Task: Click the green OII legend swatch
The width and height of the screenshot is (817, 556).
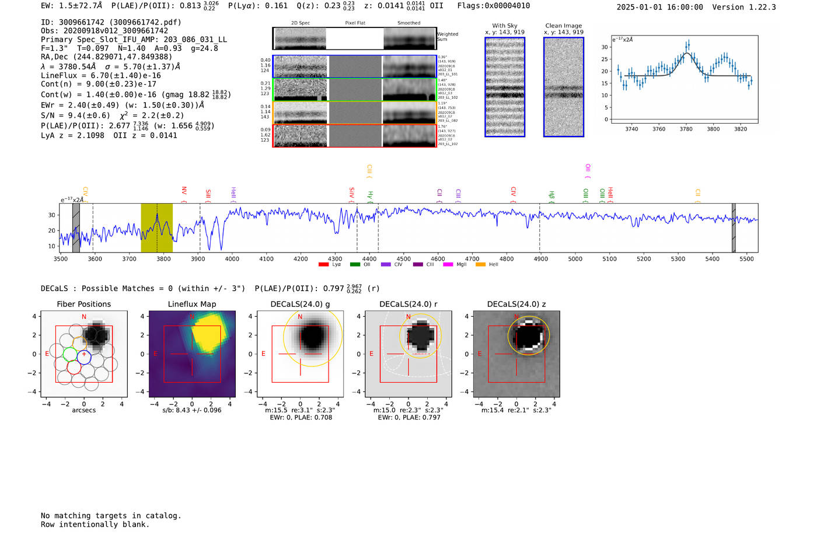Action: point(355,265)
